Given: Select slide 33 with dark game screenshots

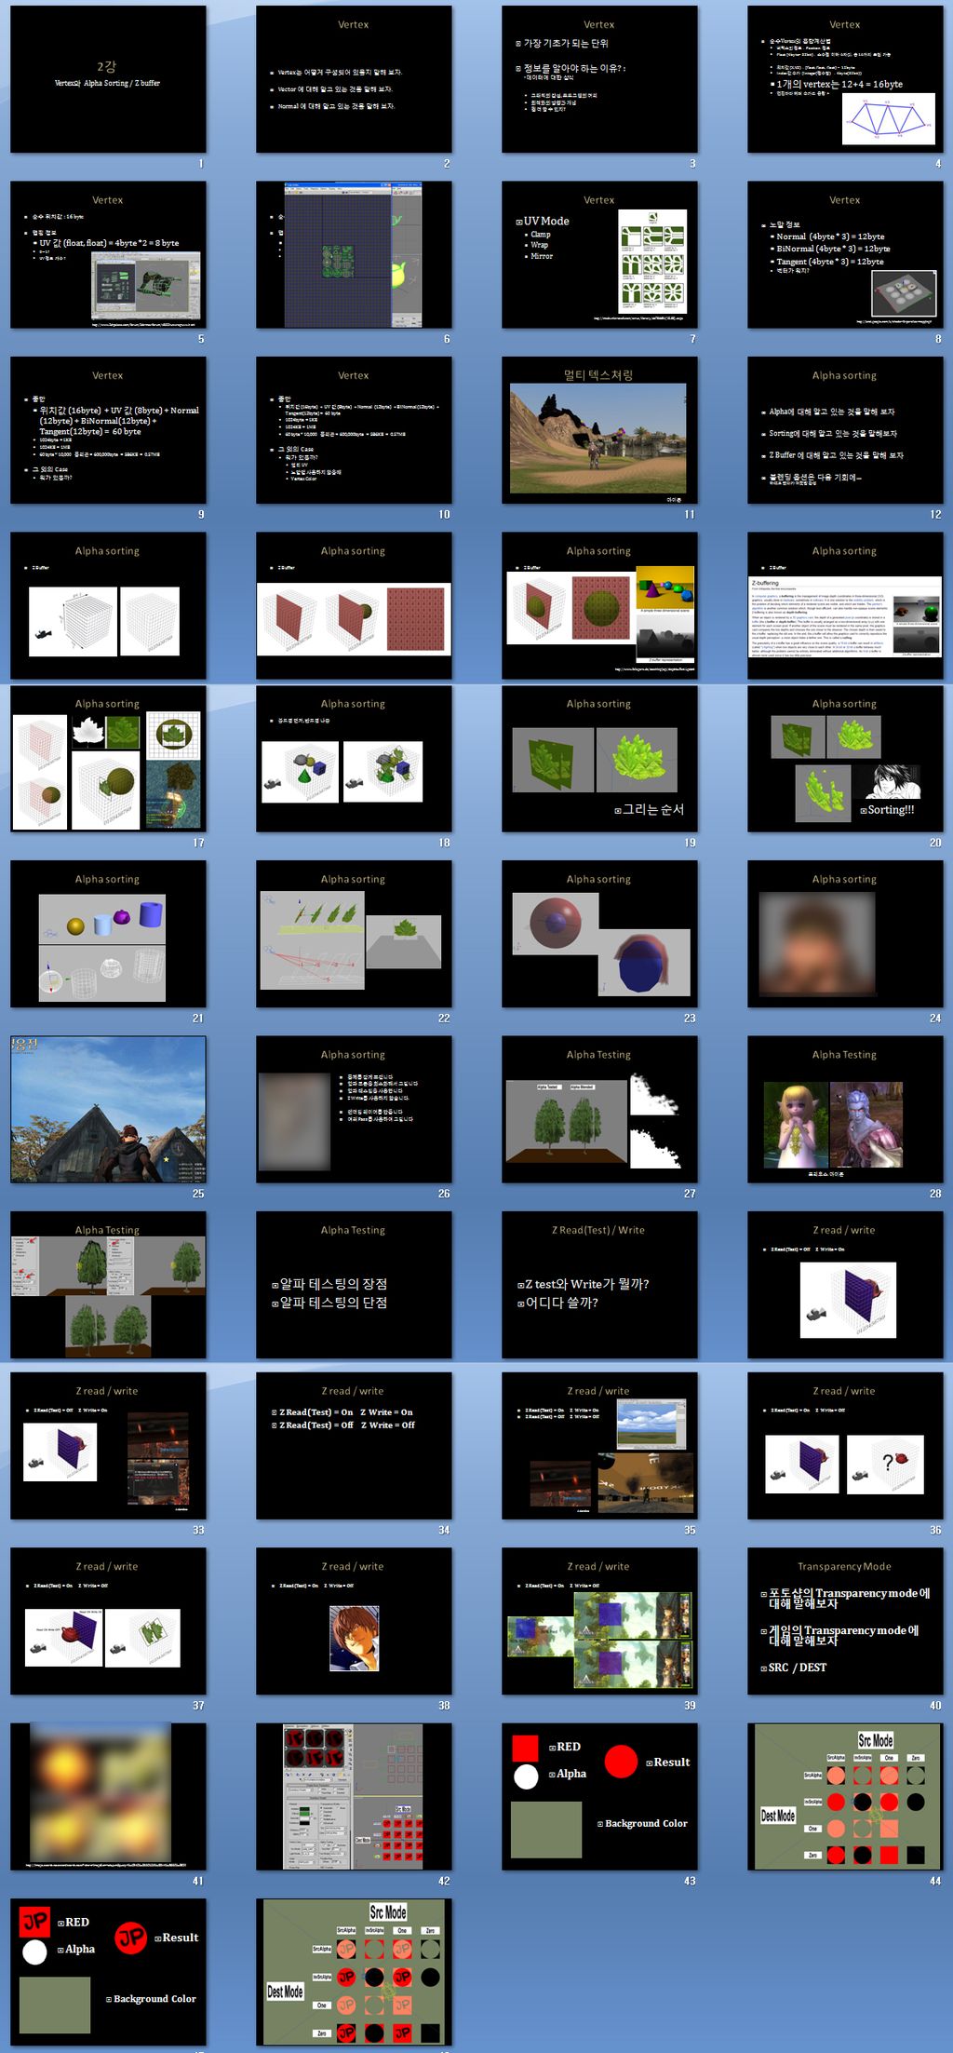Looking at the screenshot, I should [x=108, y=1446].
